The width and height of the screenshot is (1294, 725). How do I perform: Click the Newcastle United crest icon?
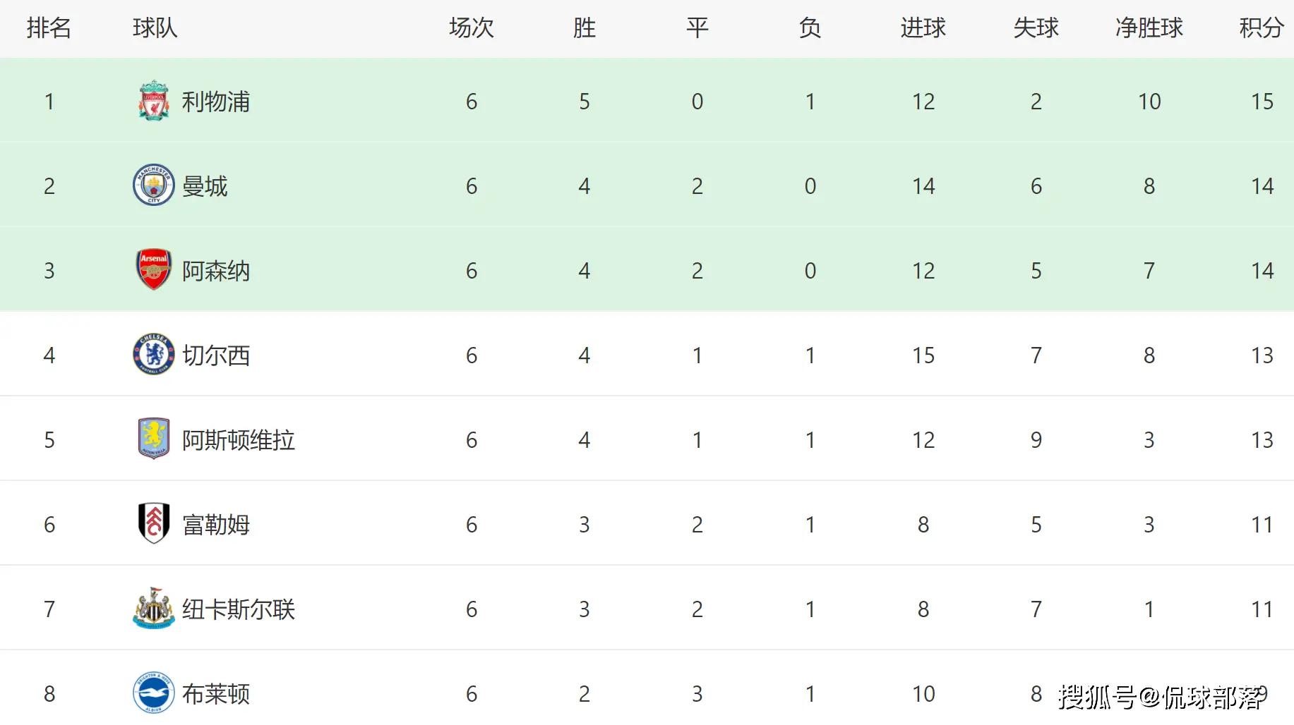tap(153, 608)
